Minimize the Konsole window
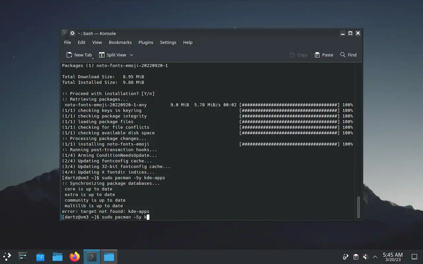This screenshot has height=264, width=423. click(343, 33)
